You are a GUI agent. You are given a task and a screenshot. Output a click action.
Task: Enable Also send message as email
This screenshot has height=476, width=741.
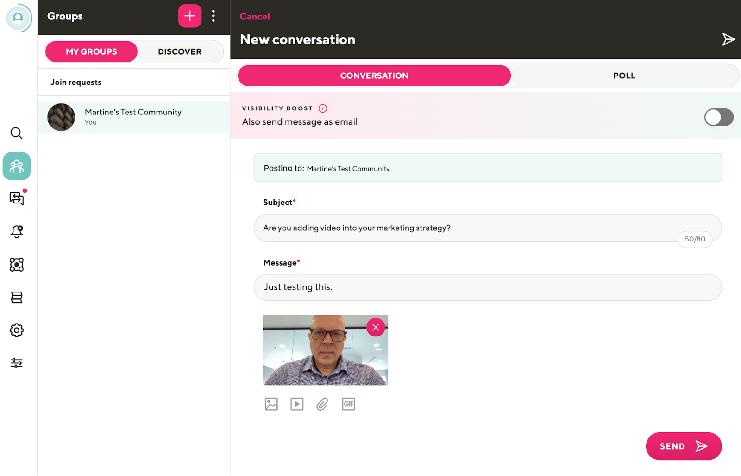tap(718, 117)
